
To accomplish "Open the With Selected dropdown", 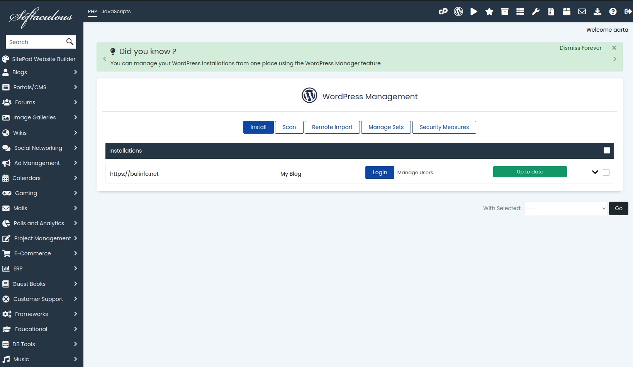I will pos(566,208).
